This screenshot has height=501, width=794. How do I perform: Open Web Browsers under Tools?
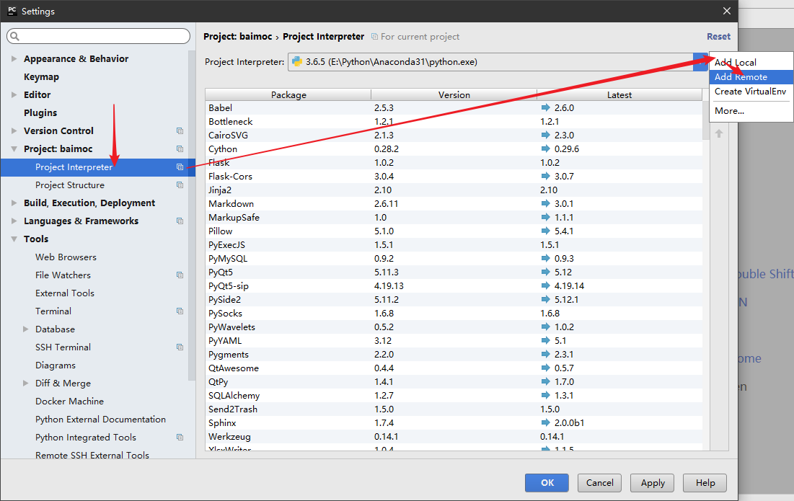(x=66, y=257)
